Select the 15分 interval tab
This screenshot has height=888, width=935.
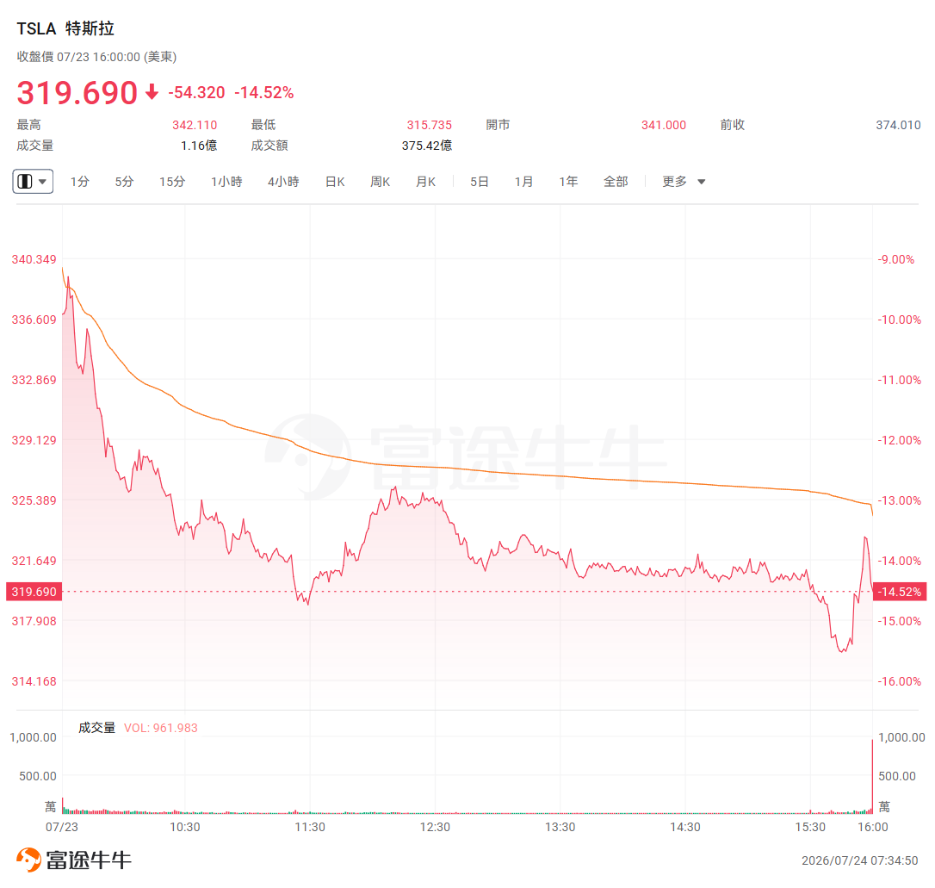tap(172, 181)
